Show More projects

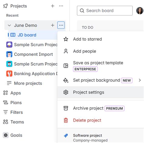click(28, 83)
